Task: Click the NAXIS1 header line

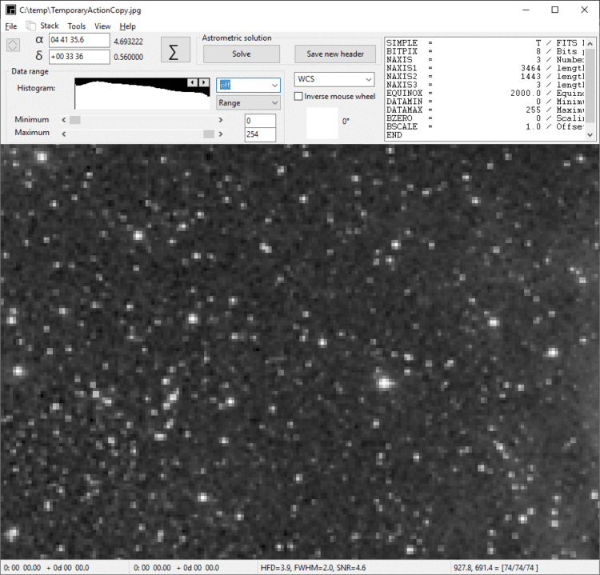Action: [x=486, y=68]
